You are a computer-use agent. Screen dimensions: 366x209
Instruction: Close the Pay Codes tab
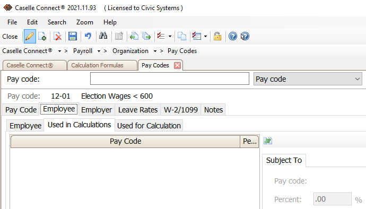(x=177, y=65)
